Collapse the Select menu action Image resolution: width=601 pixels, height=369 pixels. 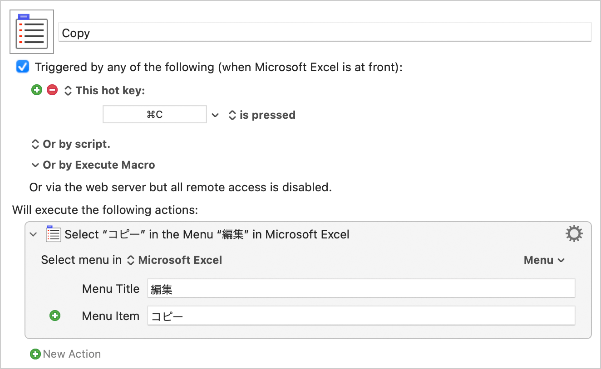tap(33, 234)
